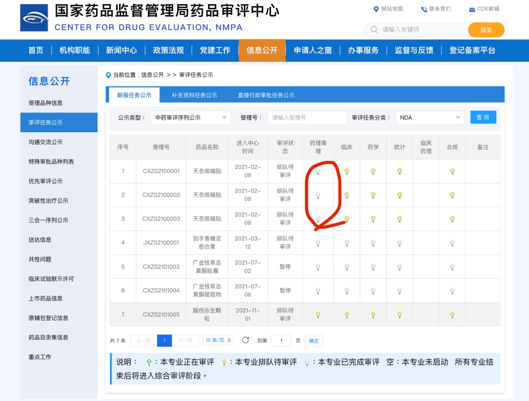Viewport: 529px width, 401px height.
Task: Click the CDE mailbox envelope icon
Action: [x=472, y=10]
